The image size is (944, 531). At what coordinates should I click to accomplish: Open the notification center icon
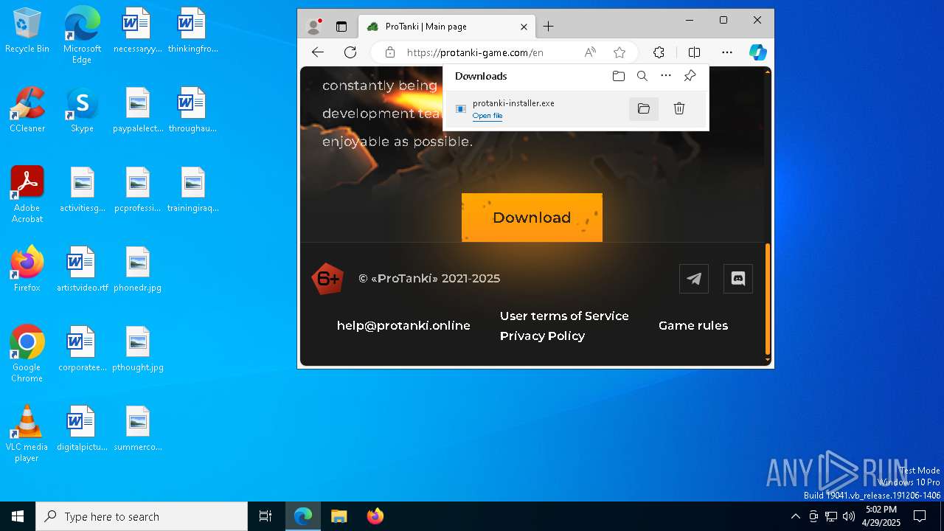(920, 516)
